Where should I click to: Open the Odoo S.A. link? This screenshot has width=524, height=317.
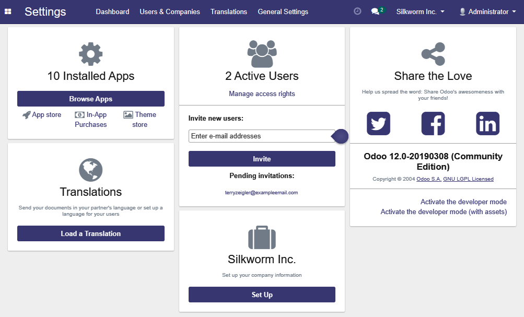tap(429, 179)
